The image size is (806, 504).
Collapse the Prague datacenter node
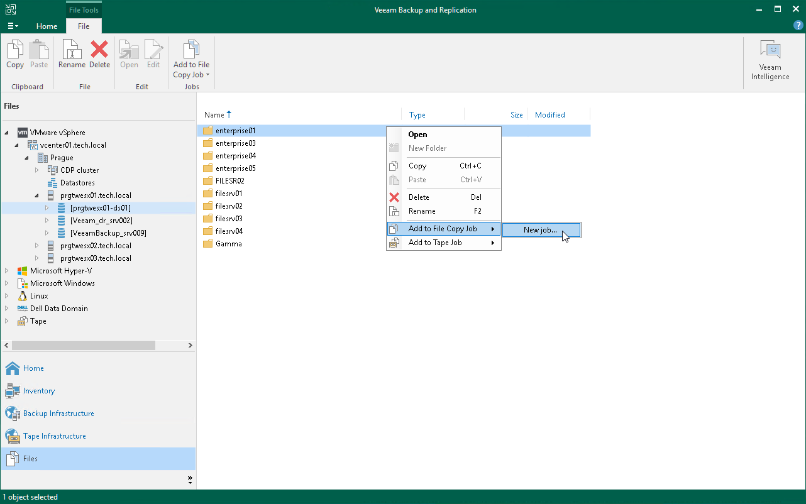tap(28, 158)
